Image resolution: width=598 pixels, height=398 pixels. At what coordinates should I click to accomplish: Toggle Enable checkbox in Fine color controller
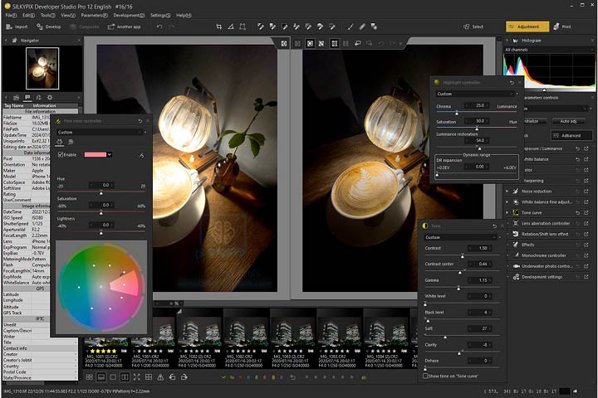point(61,154)
